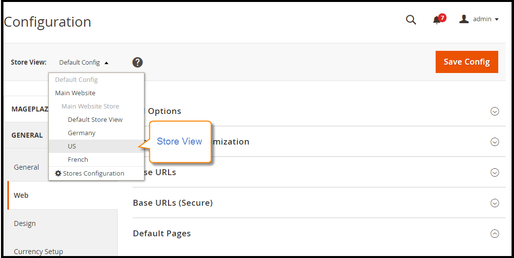Open the search magnifier icon
Viewport: 514px width, 258px height.
click(411, 20)
